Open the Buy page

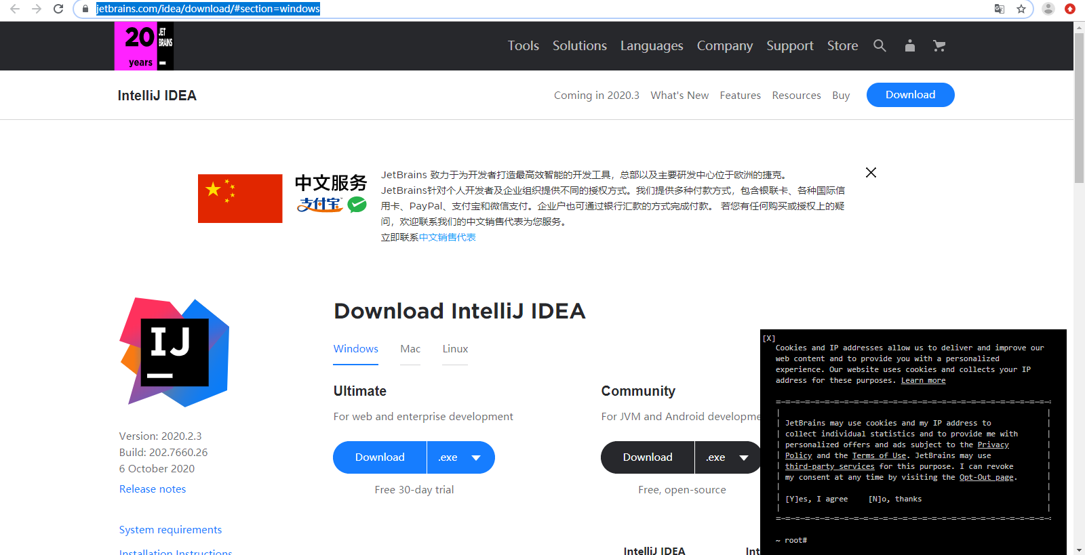point(841,96)
